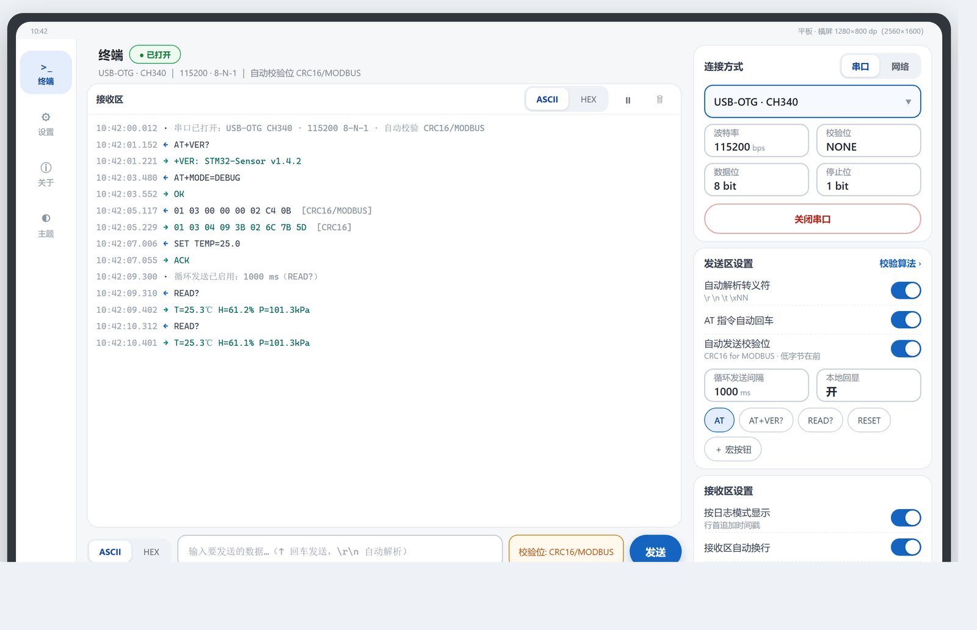This screenshot has height=630, width=977.
Task: Switch to 网络 connection tab
Action: click(x=899, y=67)
